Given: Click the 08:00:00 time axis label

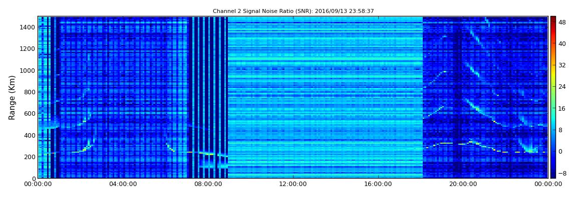Looking at the screenshot, I should [208, 185].
